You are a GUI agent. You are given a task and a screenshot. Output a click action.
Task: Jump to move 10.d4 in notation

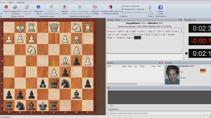119,38
